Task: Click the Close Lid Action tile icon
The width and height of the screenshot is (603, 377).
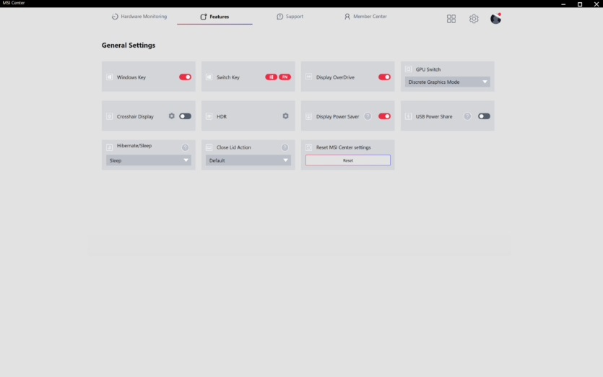Action: pyautogui.click(x=209, y=147)
